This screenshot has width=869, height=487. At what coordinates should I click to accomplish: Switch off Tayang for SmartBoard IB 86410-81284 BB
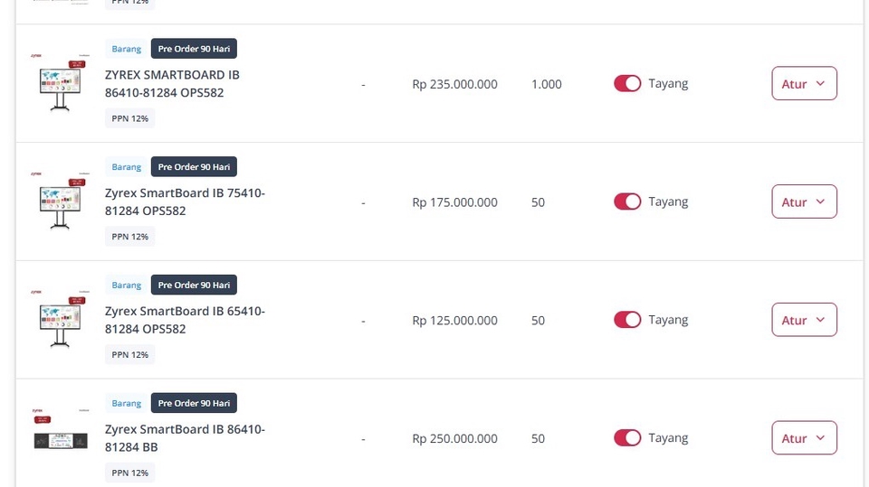[626, 437]
